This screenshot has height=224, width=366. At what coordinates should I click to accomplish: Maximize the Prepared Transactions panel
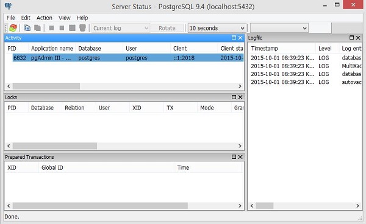(234, 156)
